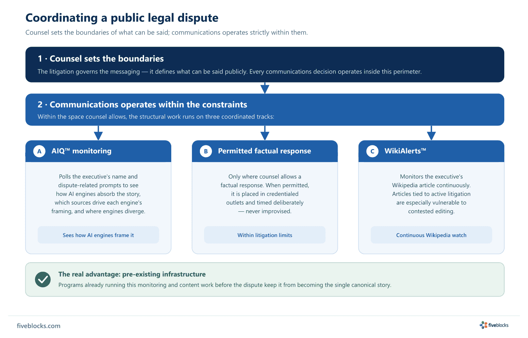Click the text 'Polls the executive's name and'
Viewport: 528px width, 338px height.
coord(98,177)
